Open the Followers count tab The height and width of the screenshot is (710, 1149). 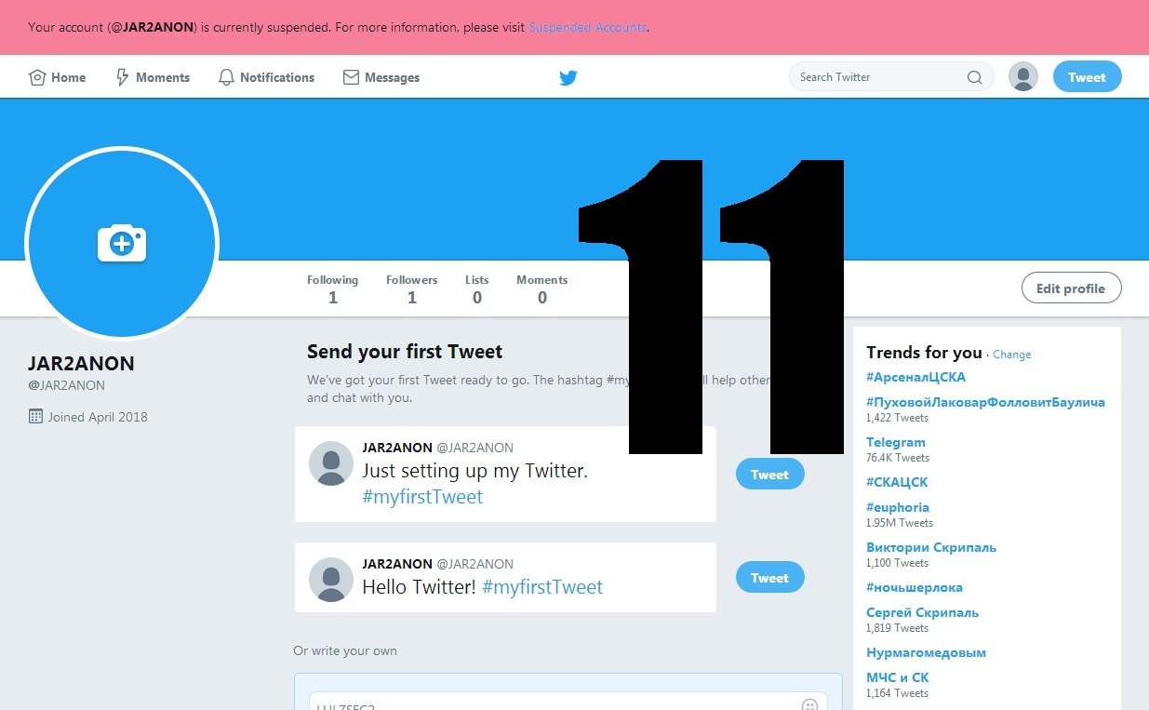(411, 289)
